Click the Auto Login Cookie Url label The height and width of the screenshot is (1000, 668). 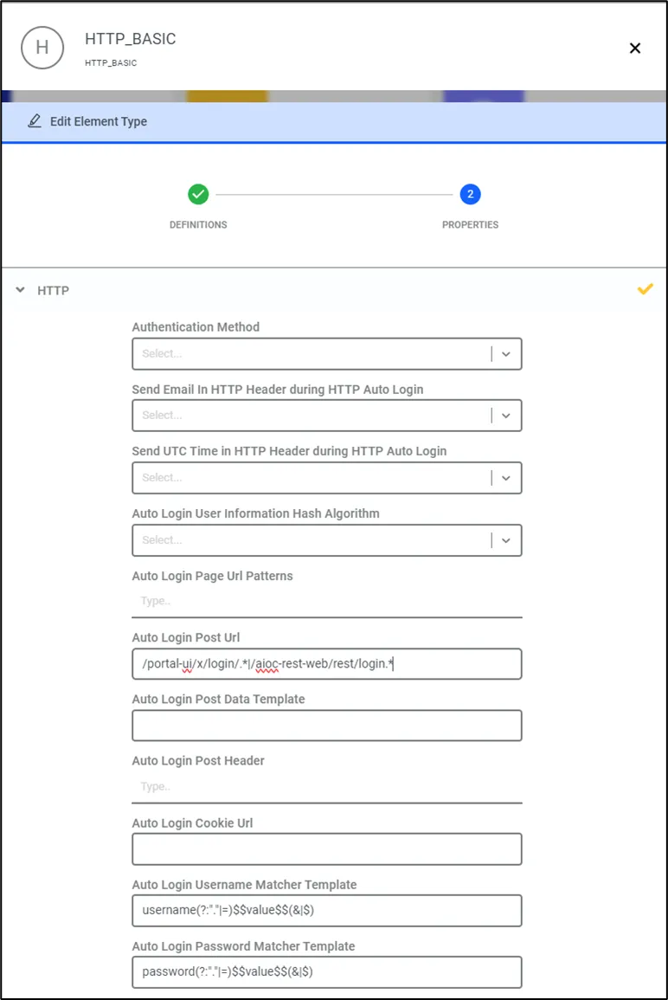tap(192, 823)
